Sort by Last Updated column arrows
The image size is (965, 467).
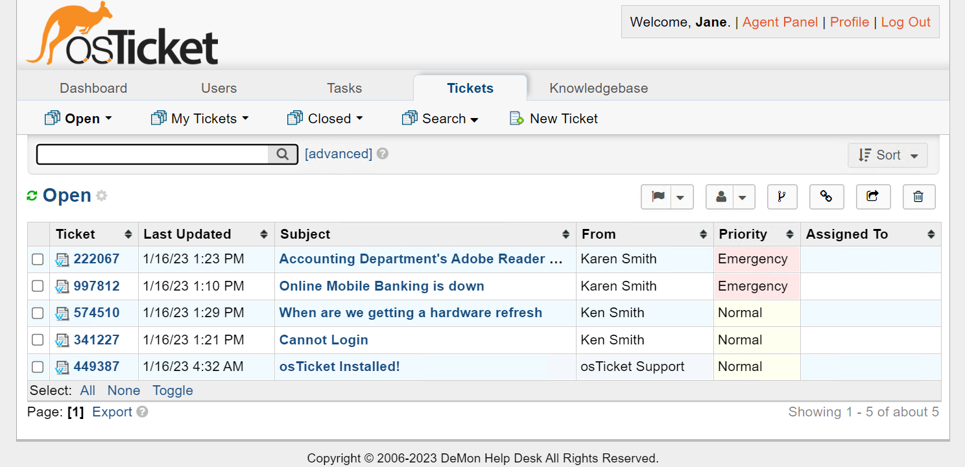[x=264, y=234]
